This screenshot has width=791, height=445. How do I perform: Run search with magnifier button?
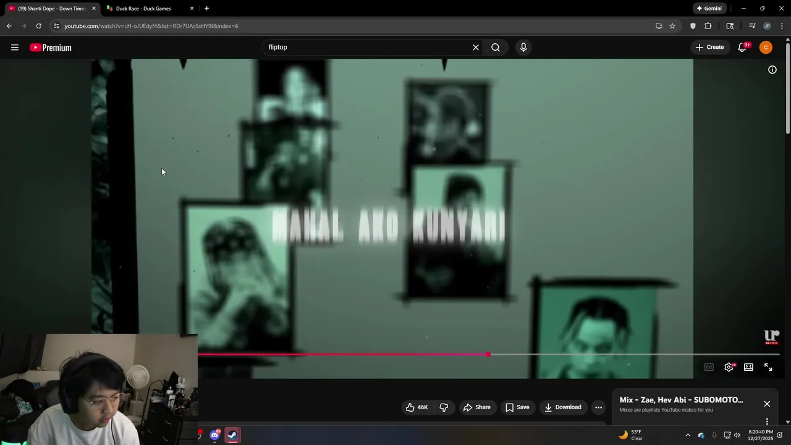[496, 48]
